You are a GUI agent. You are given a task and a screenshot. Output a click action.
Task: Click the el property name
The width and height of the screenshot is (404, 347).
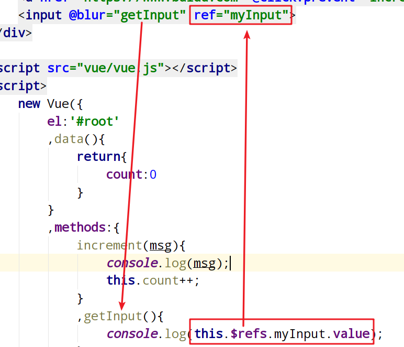tap(54, 122)
